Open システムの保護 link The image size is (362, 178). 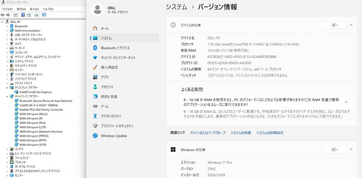[241, 133]
